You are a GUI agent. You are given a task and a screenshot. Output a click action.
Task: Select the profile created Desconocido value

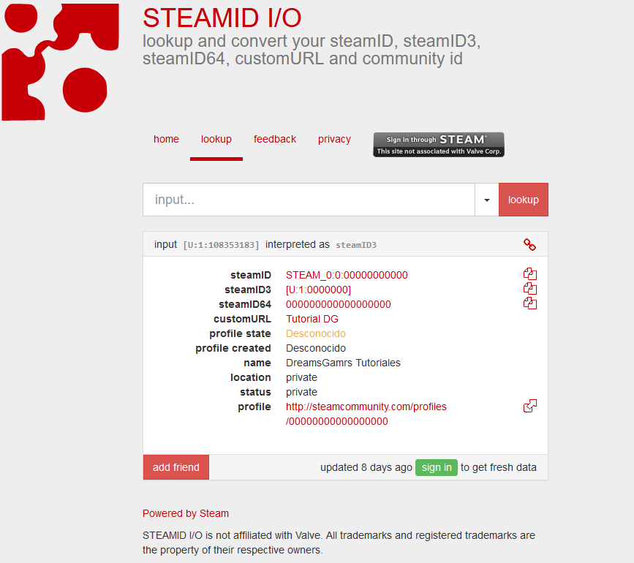pyautogui.click(x=316, y=348)
